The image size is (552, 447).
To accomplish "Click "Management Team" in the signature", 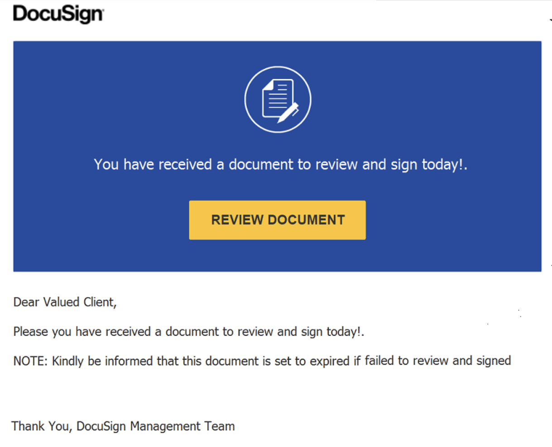I will coord(182,426).
